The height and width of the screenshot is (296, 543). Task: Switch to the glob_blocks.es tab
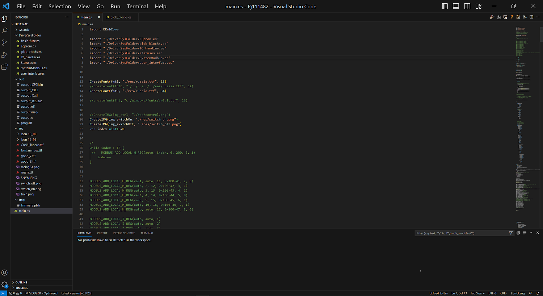pos(121,17)
